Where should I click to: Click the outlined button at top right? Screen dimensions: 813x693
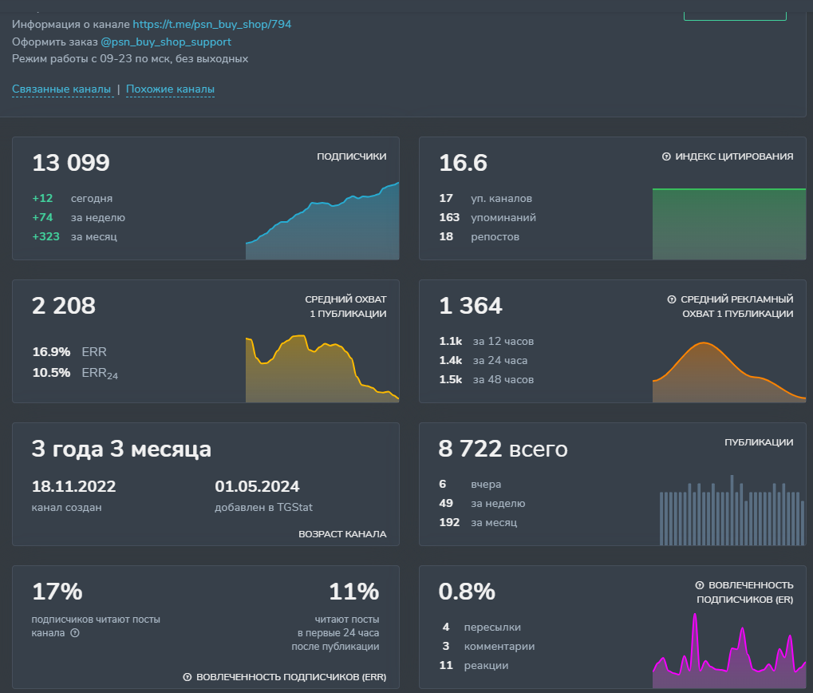point(735,11)
